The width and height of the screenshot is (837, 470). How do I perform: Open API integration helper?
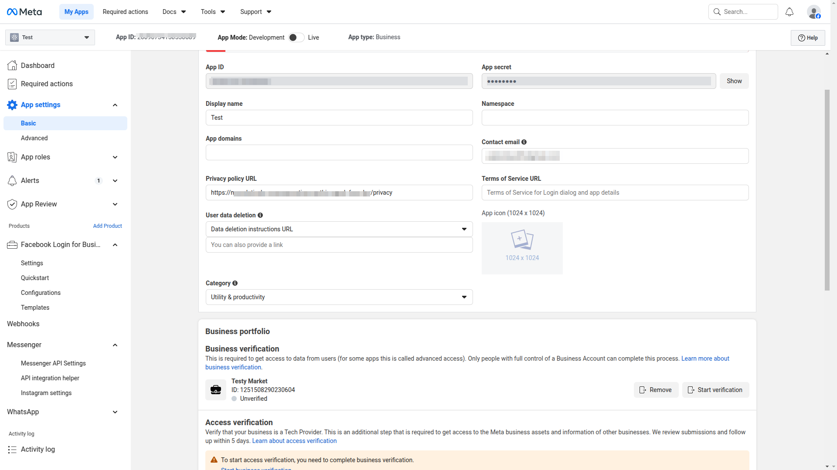50,378
